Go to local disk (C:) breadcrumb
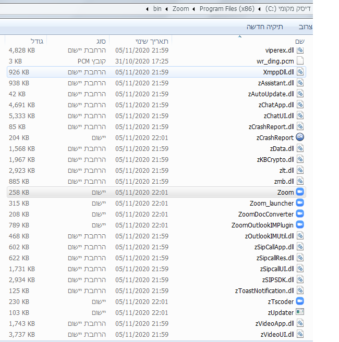The image size is (339, 342). (288, 9)
